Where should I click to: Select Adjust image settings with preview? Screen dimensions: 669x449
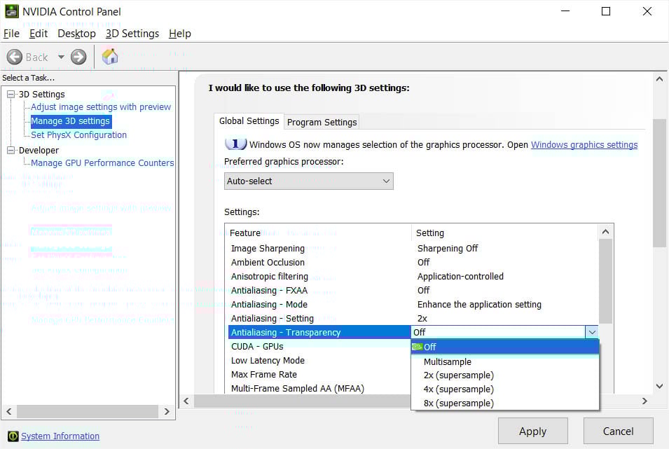coord(101,106)
